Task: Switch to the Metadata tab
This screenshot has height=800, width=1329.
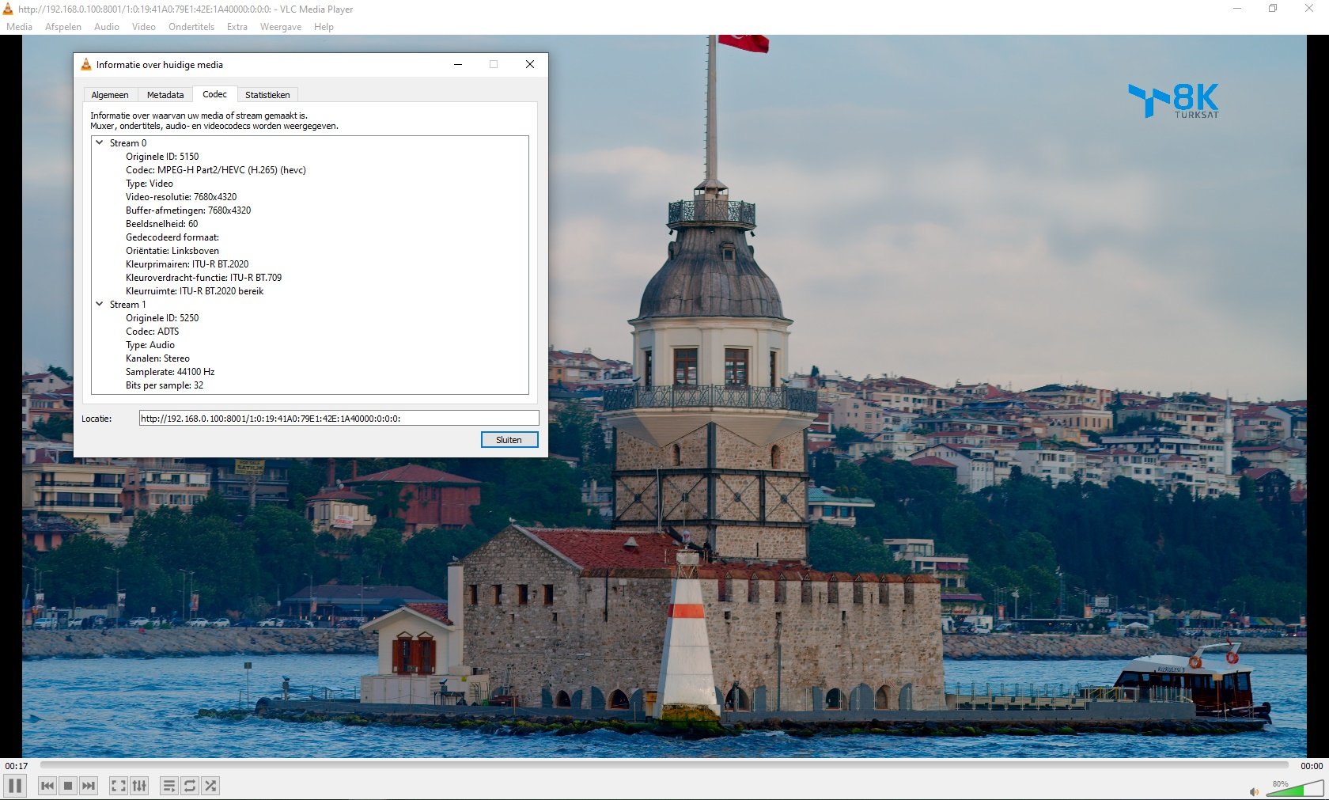Action: click(x=165, y=95)
